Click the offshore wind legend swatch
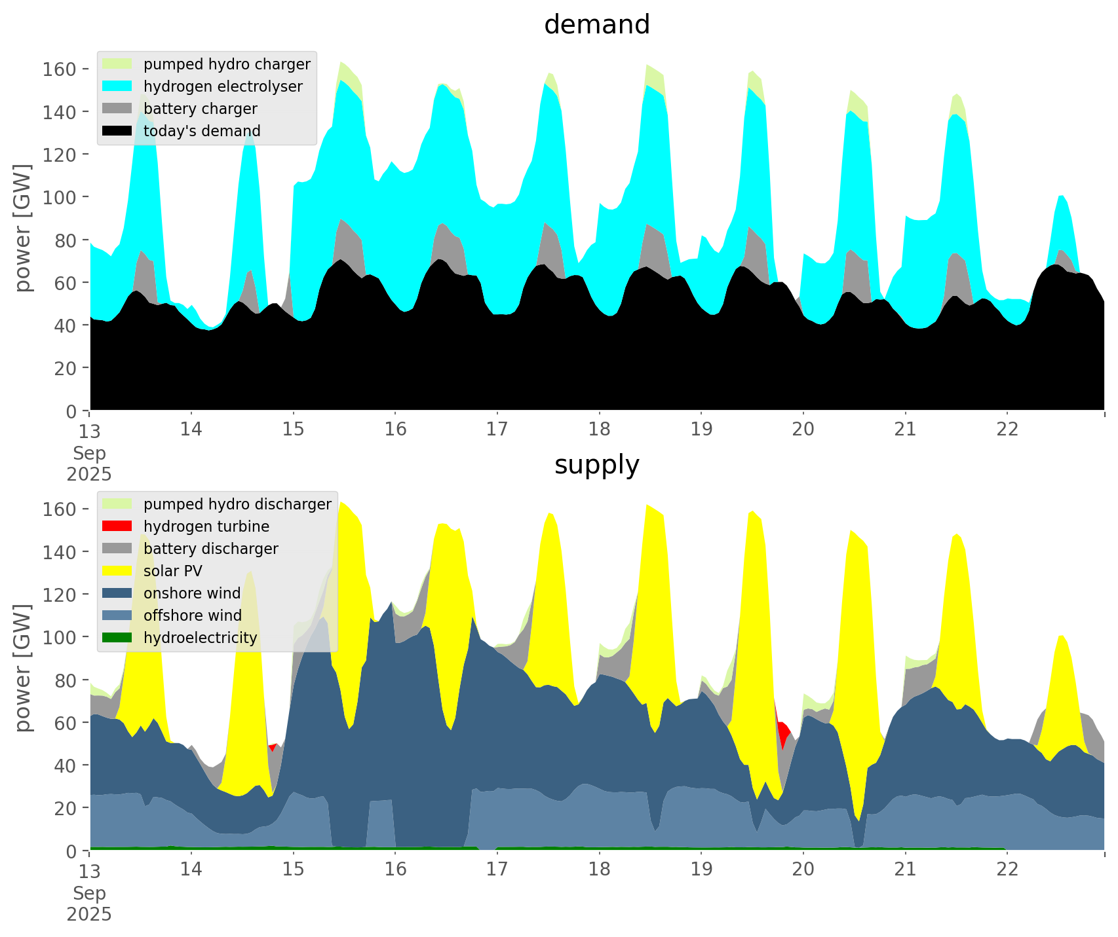 point(117,615)
